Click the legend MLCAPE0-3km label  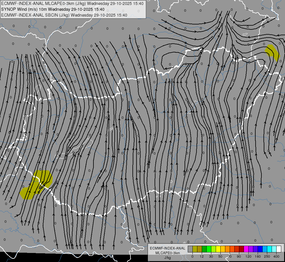click(168, 253)
